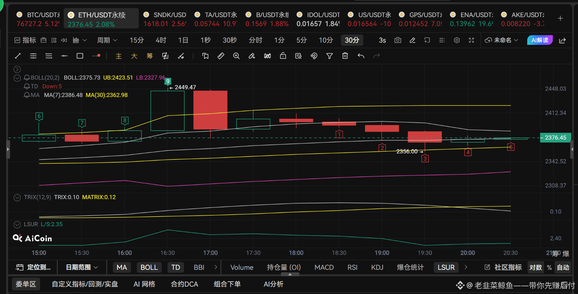Select the horizontal segment line tool
This screenshot has height=294, width=578.
(64, 56)
